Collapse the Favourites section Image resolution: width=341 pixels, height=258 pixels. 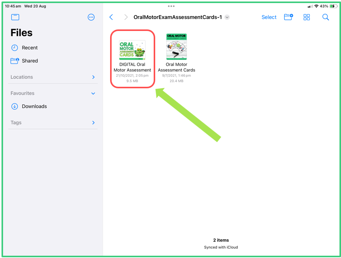[x=53, y=93]
